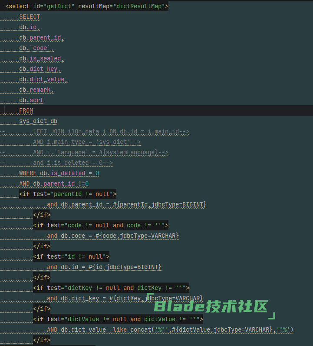This screenshot has width=313, height=346.
Task: Click the SELECT keyword line
Action: [30, 17]
